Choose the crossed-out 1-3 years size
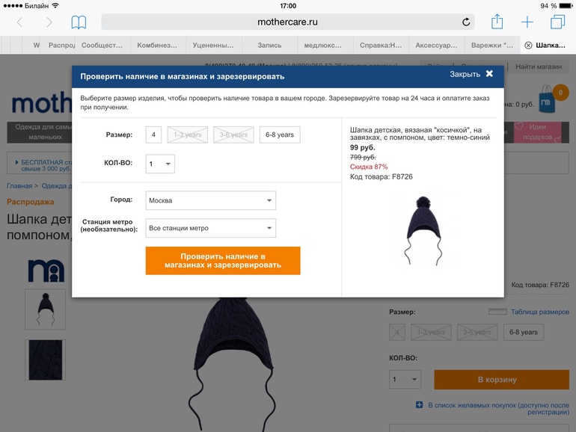 click(x=187, y=135)
